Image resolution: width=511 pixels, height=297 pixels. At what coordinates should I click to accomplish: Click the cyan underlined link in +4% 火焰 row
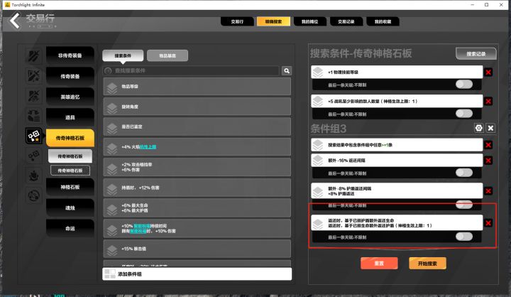tap(148, 147)
